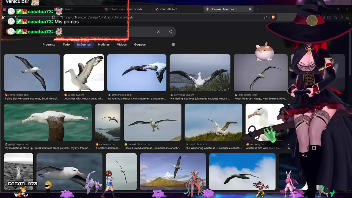Open the shutterstock.com source link
Image resolution: width=352 pixels, height=198 pixels.
18,95
